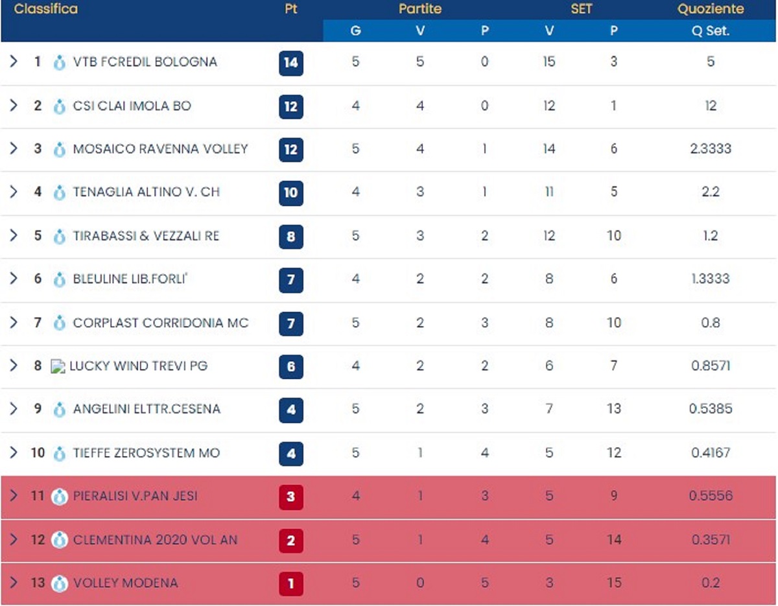Expand the CLEMENTINA 2020 VOL AN row
Image resolution: width=778 pixels, height=606 pixels.
coord(14,539)
